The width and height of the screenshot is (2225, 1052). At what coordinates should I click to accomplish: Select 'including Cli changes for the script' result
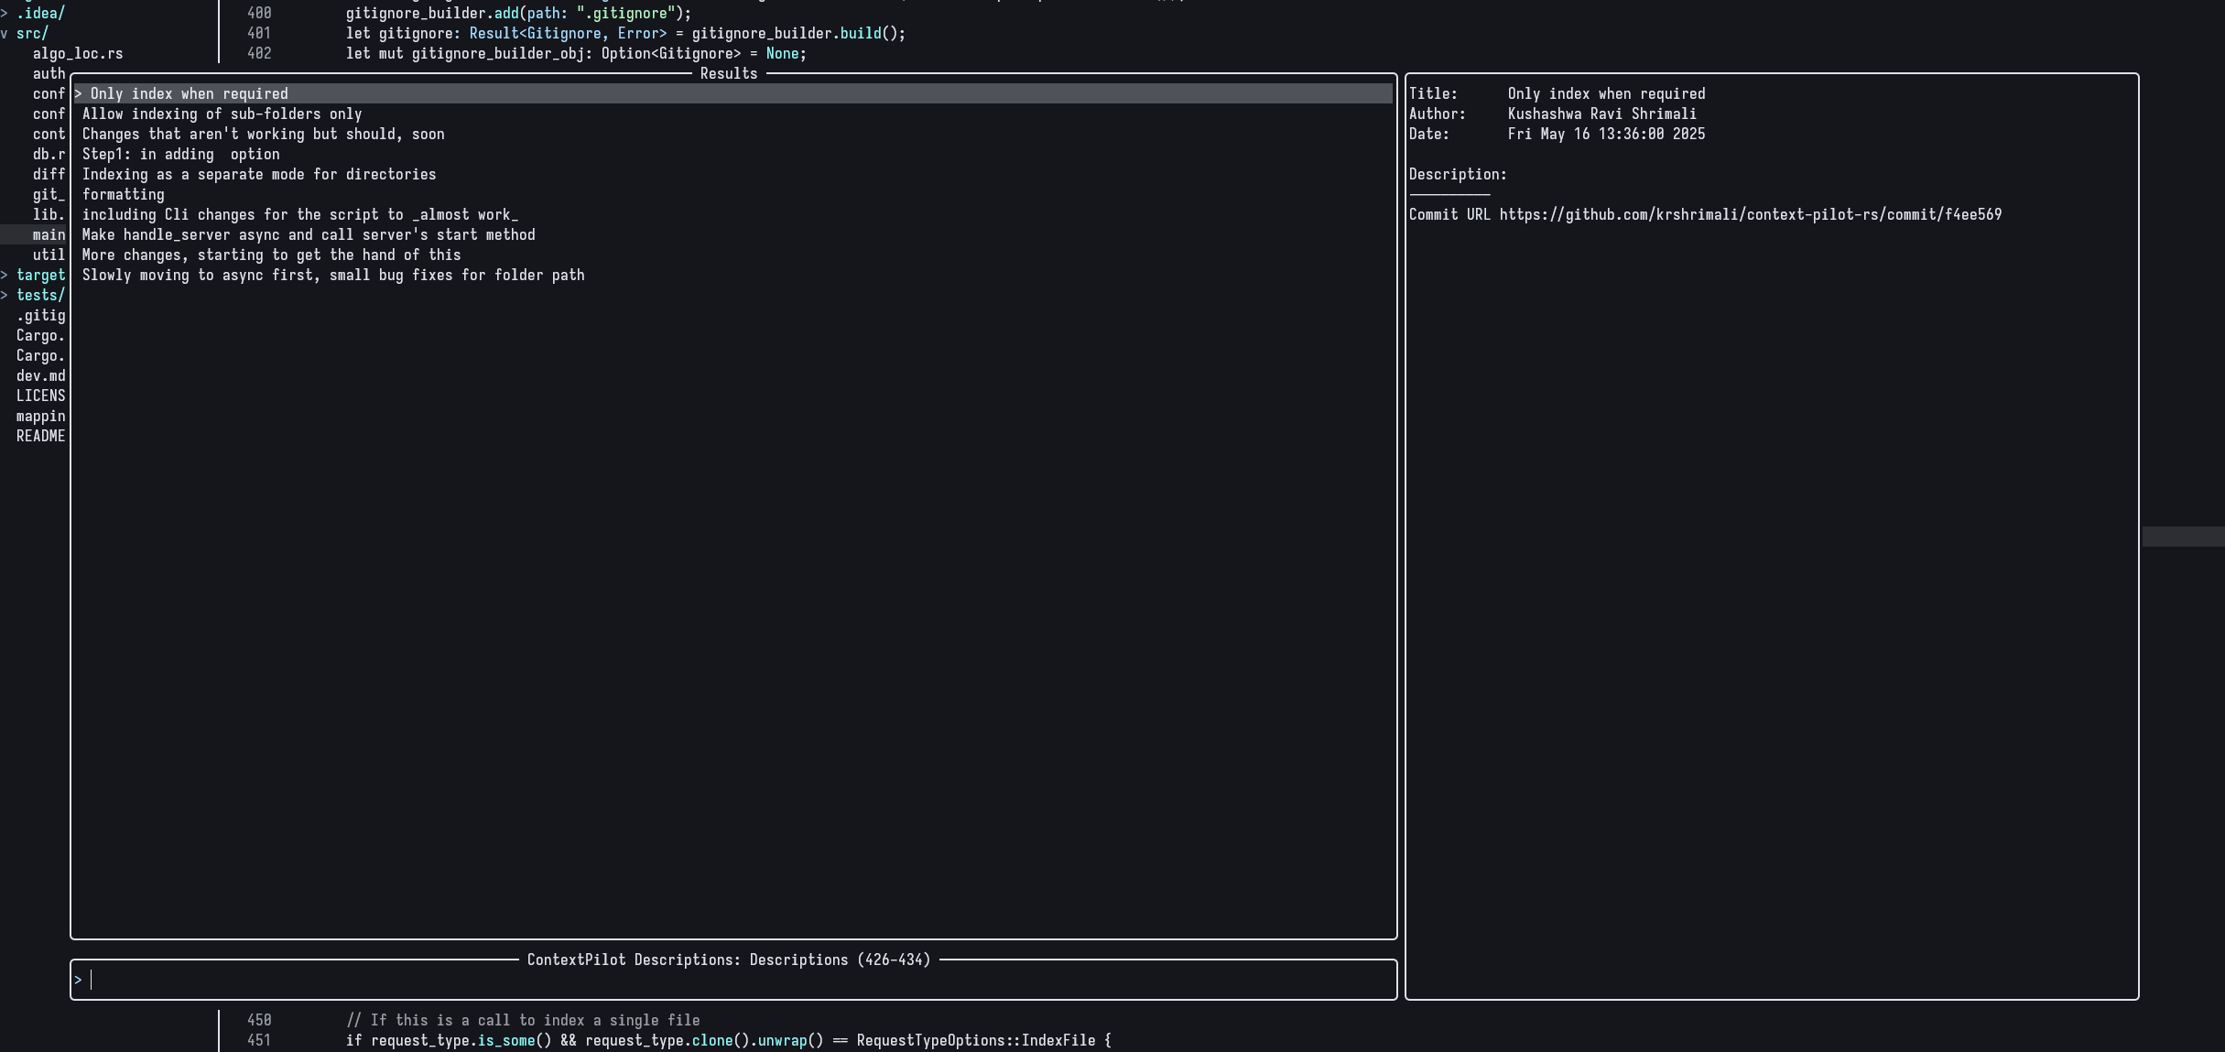click(x=299, y=215)
